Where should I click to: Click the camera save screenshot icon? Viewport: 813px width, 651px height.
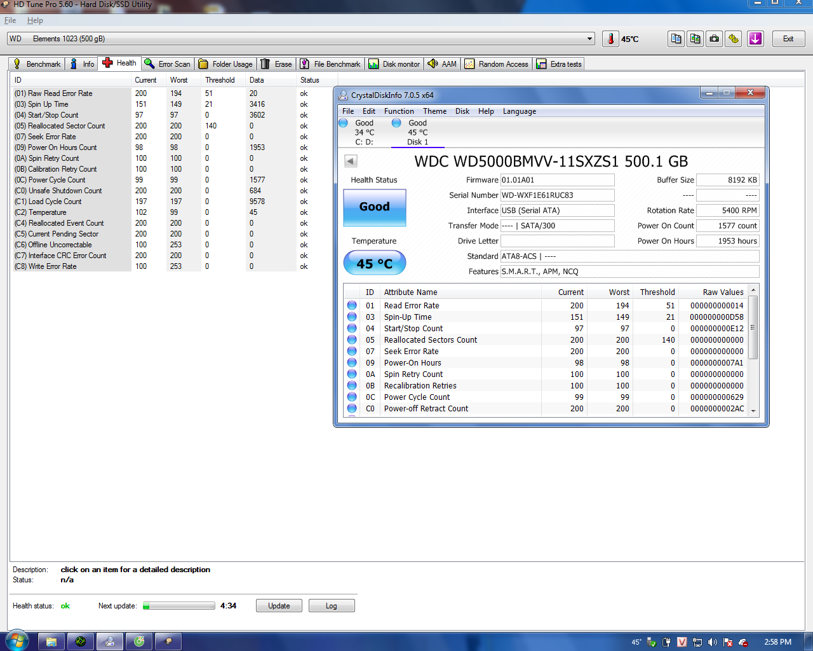coord(715,39)
